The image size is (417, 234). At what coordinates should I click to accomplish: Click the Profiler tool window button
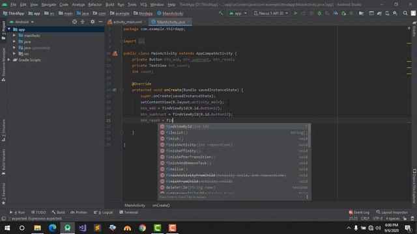pos(79,213)
